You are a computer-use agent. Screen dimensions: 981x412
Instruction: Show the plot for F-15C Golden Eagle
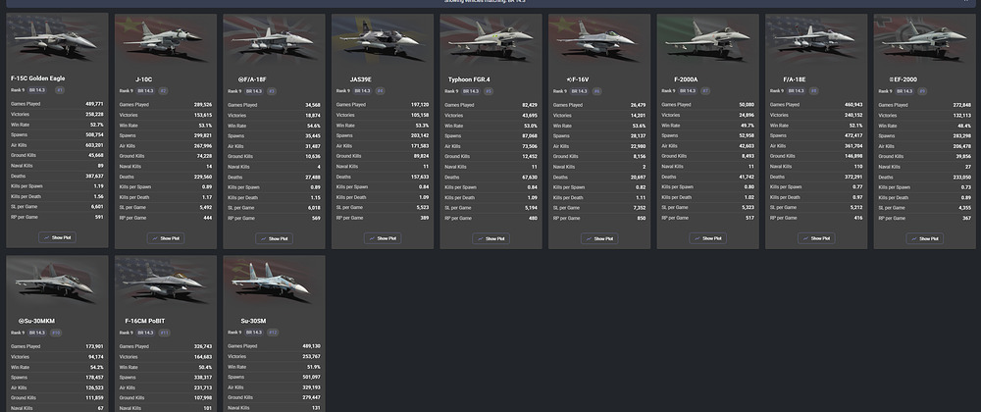(57, 237)
